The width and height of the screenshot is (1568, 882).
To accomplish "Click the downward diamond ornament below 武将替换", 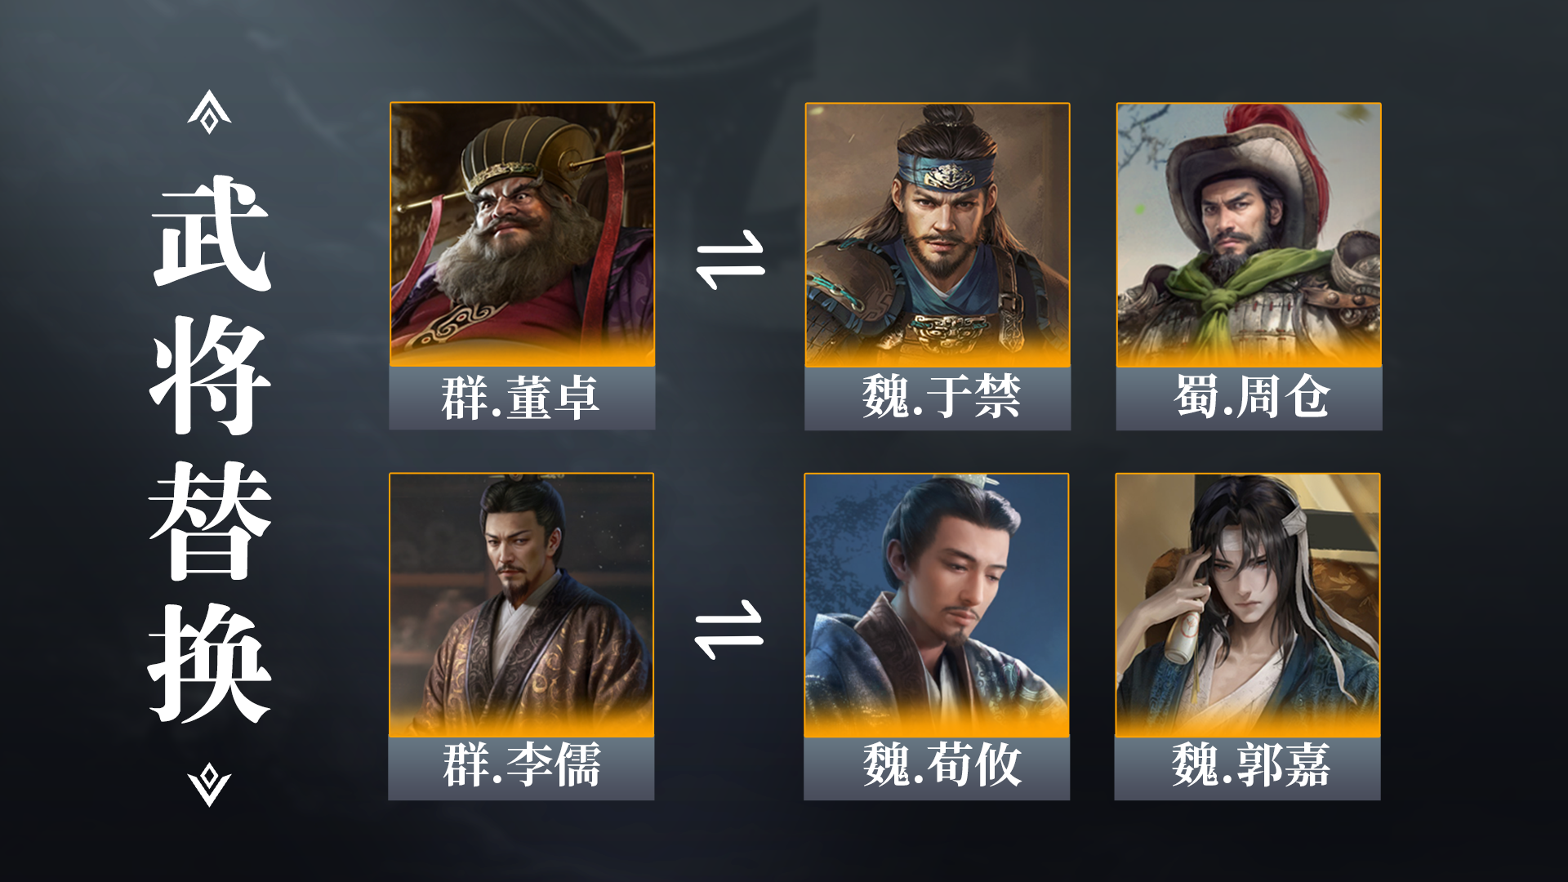I will pos(209,785).
